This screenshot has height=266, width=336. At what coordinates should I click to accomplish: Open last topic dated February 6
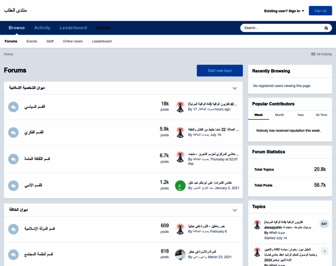pos(206,226)
